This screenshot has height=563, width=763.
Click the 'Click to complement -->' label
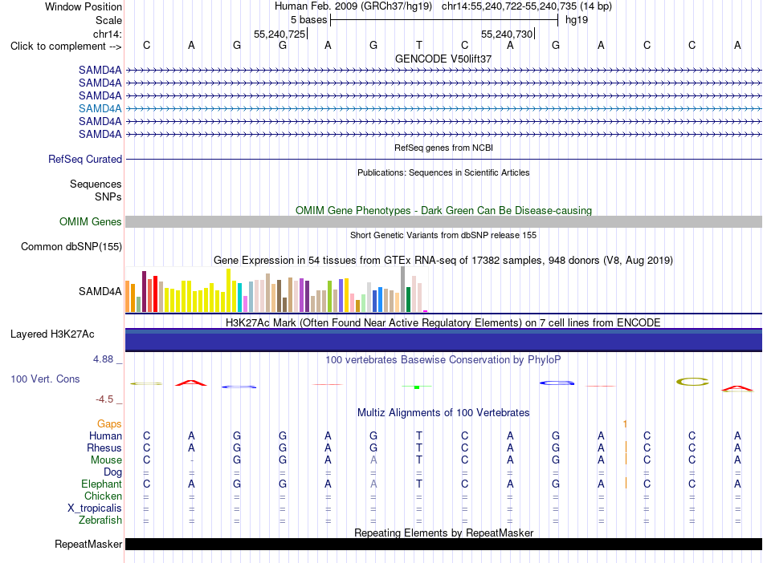click(66, 47)
